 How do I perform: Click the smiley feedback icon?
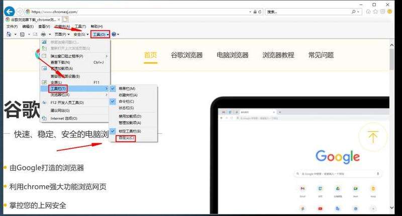(390, 12)
